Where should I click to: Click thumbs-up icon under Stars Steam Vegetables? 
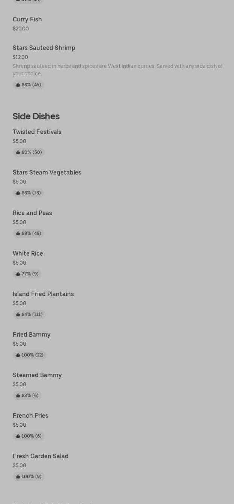tap(18, 193)
